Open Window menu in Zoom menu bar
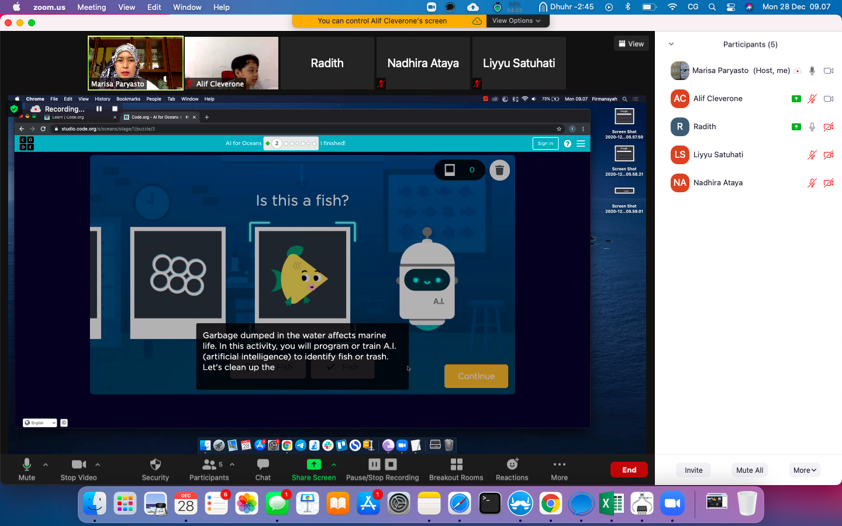The height and width of the screenshot is (526, 842). pos(187,7)
